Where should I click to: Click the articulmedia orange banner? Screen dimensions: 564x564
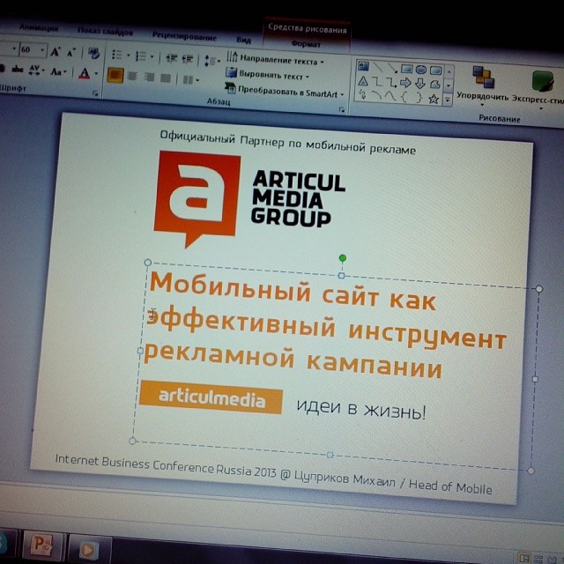point(211,397)
